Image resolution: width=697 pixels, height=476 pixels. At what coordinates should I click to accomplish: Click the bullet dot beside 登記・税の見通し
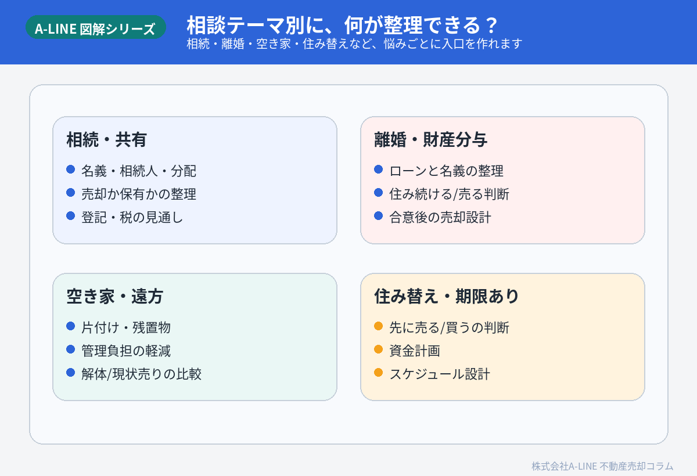coord(71,216)
